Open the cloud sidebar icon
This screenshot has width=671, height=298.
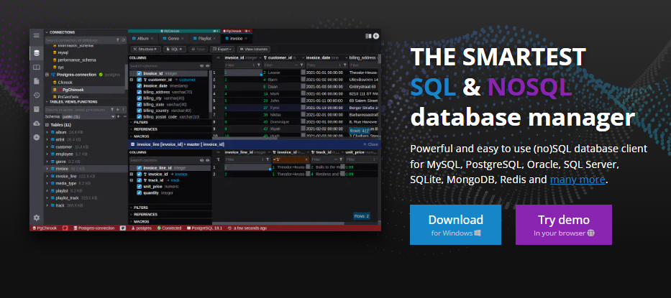click(37, 123)
